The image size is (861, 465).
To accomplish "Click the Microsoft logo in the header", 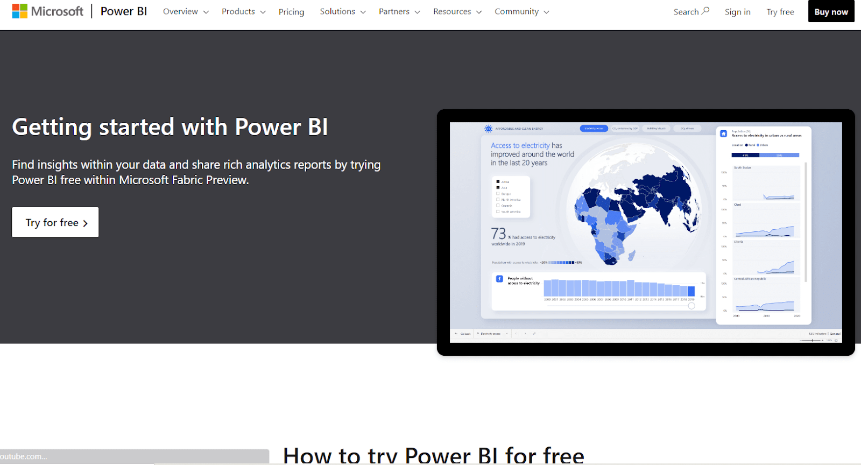I will (x=47, y=11).
